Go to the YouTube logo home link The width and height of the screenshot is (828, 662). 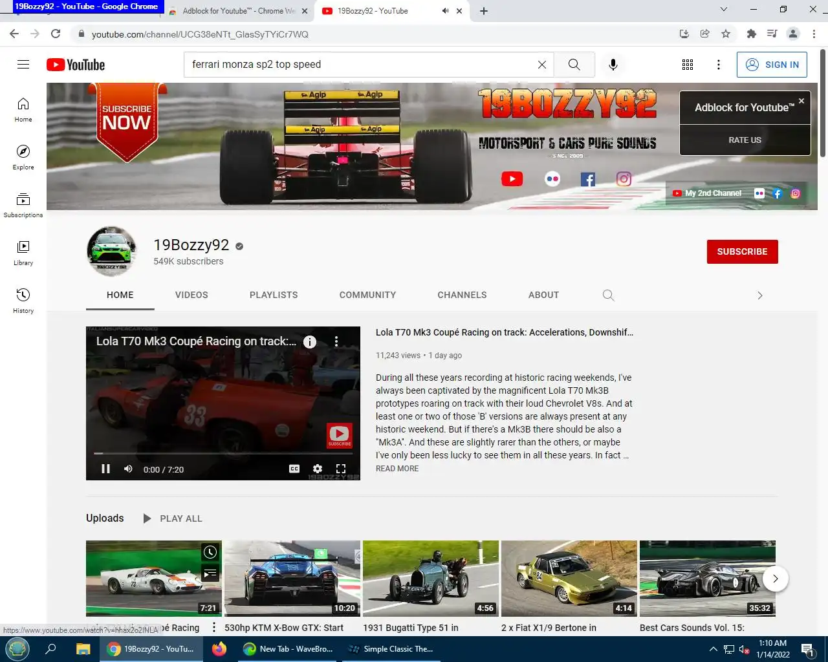(76, 65)
